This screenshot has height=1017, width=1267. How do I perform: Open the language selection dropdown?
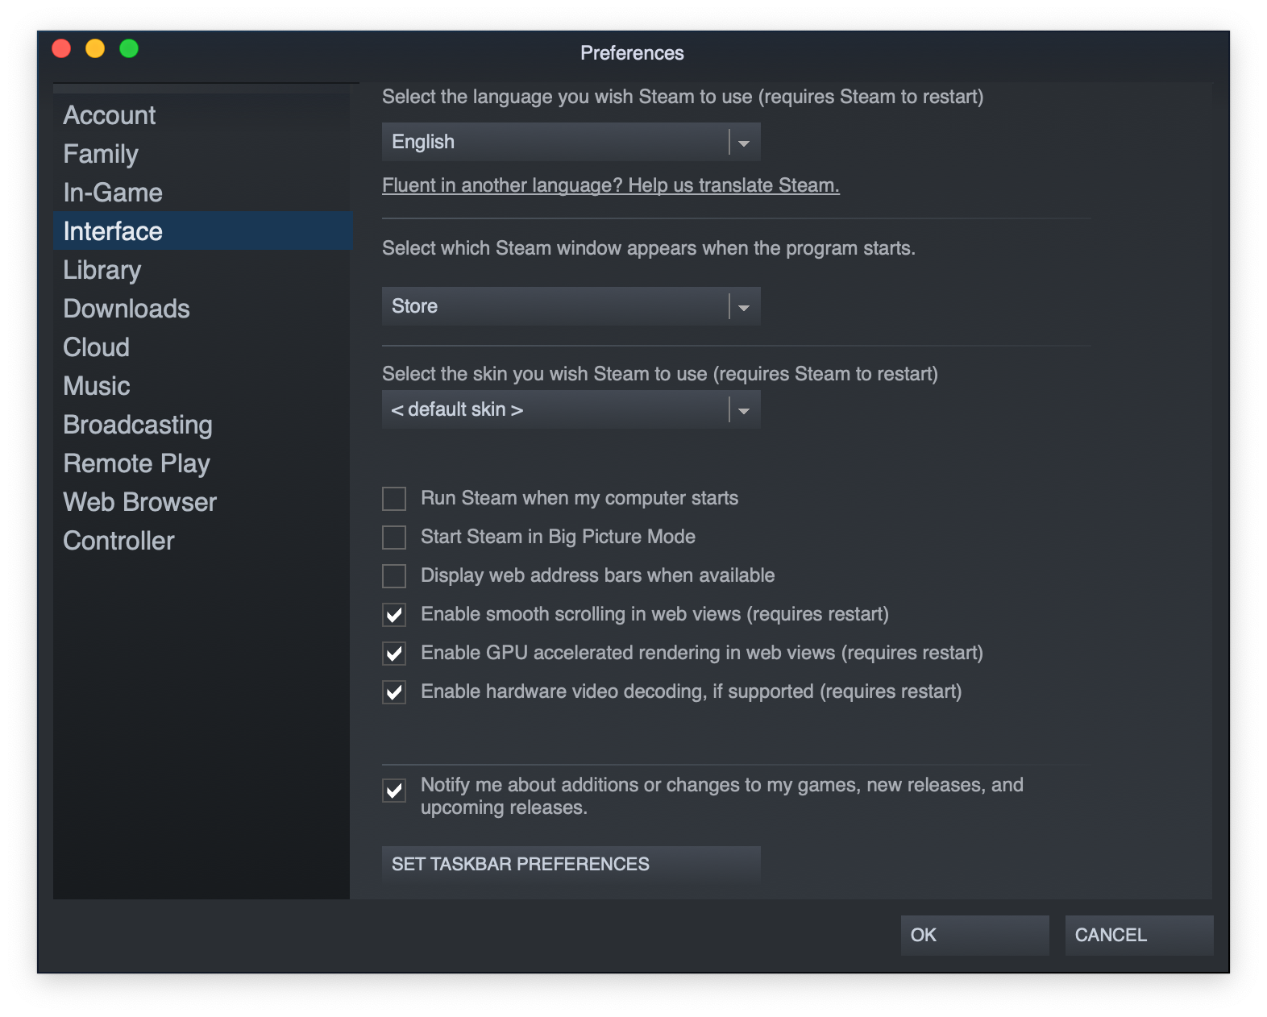[x=742, y=141]
